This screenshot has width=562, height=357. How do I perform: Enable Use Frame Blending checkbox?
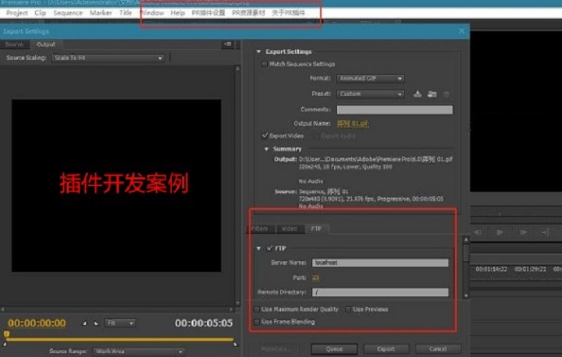coord(257,322)
